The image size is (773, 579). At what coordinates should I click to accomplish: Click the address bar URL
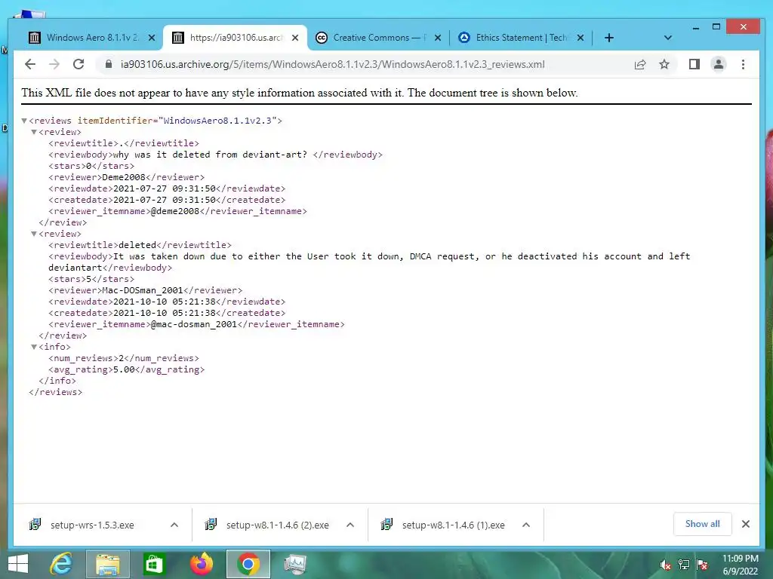pyautogui.click(x=332, y=65)
